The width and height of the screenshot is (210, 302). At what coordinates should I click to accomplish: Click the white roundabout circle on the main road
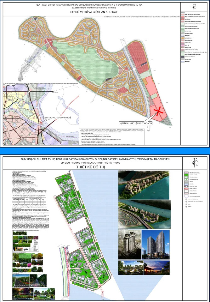pyautogui.click(x=134, y=69)
